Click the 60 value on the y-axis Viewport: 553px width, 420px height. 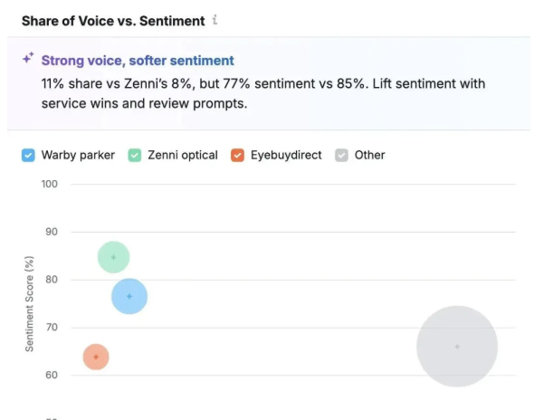tap(51, 375)
